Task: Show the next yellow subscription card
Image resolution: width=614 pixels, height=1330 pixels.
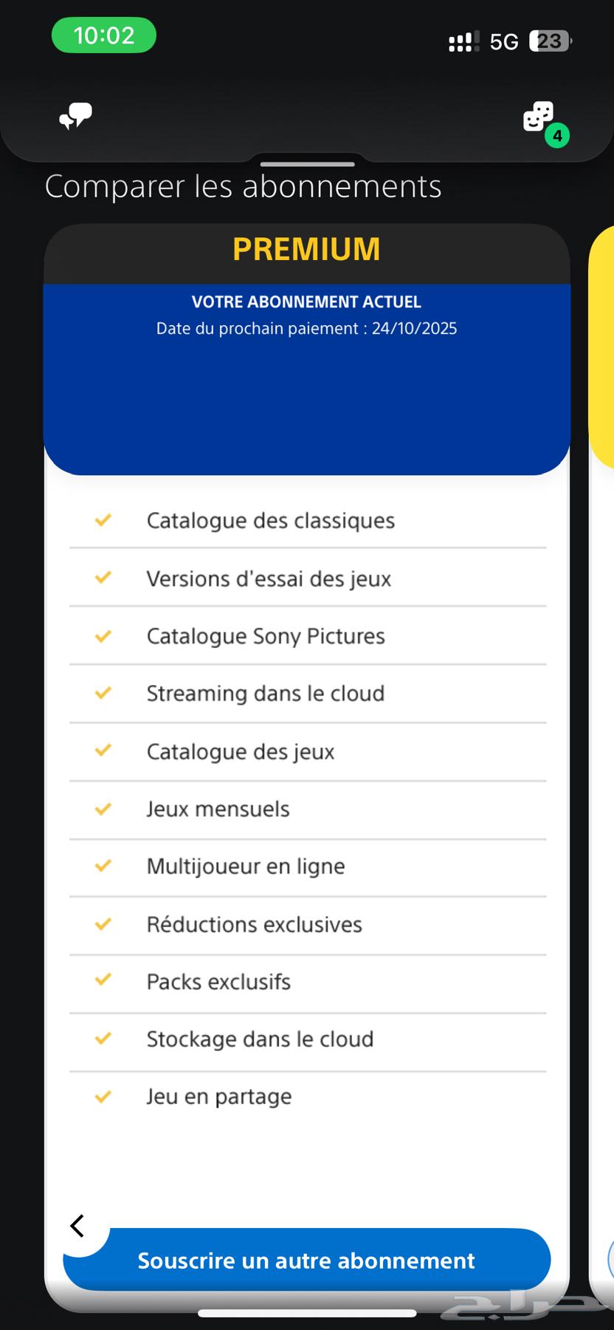Action: tap(602, 347)
